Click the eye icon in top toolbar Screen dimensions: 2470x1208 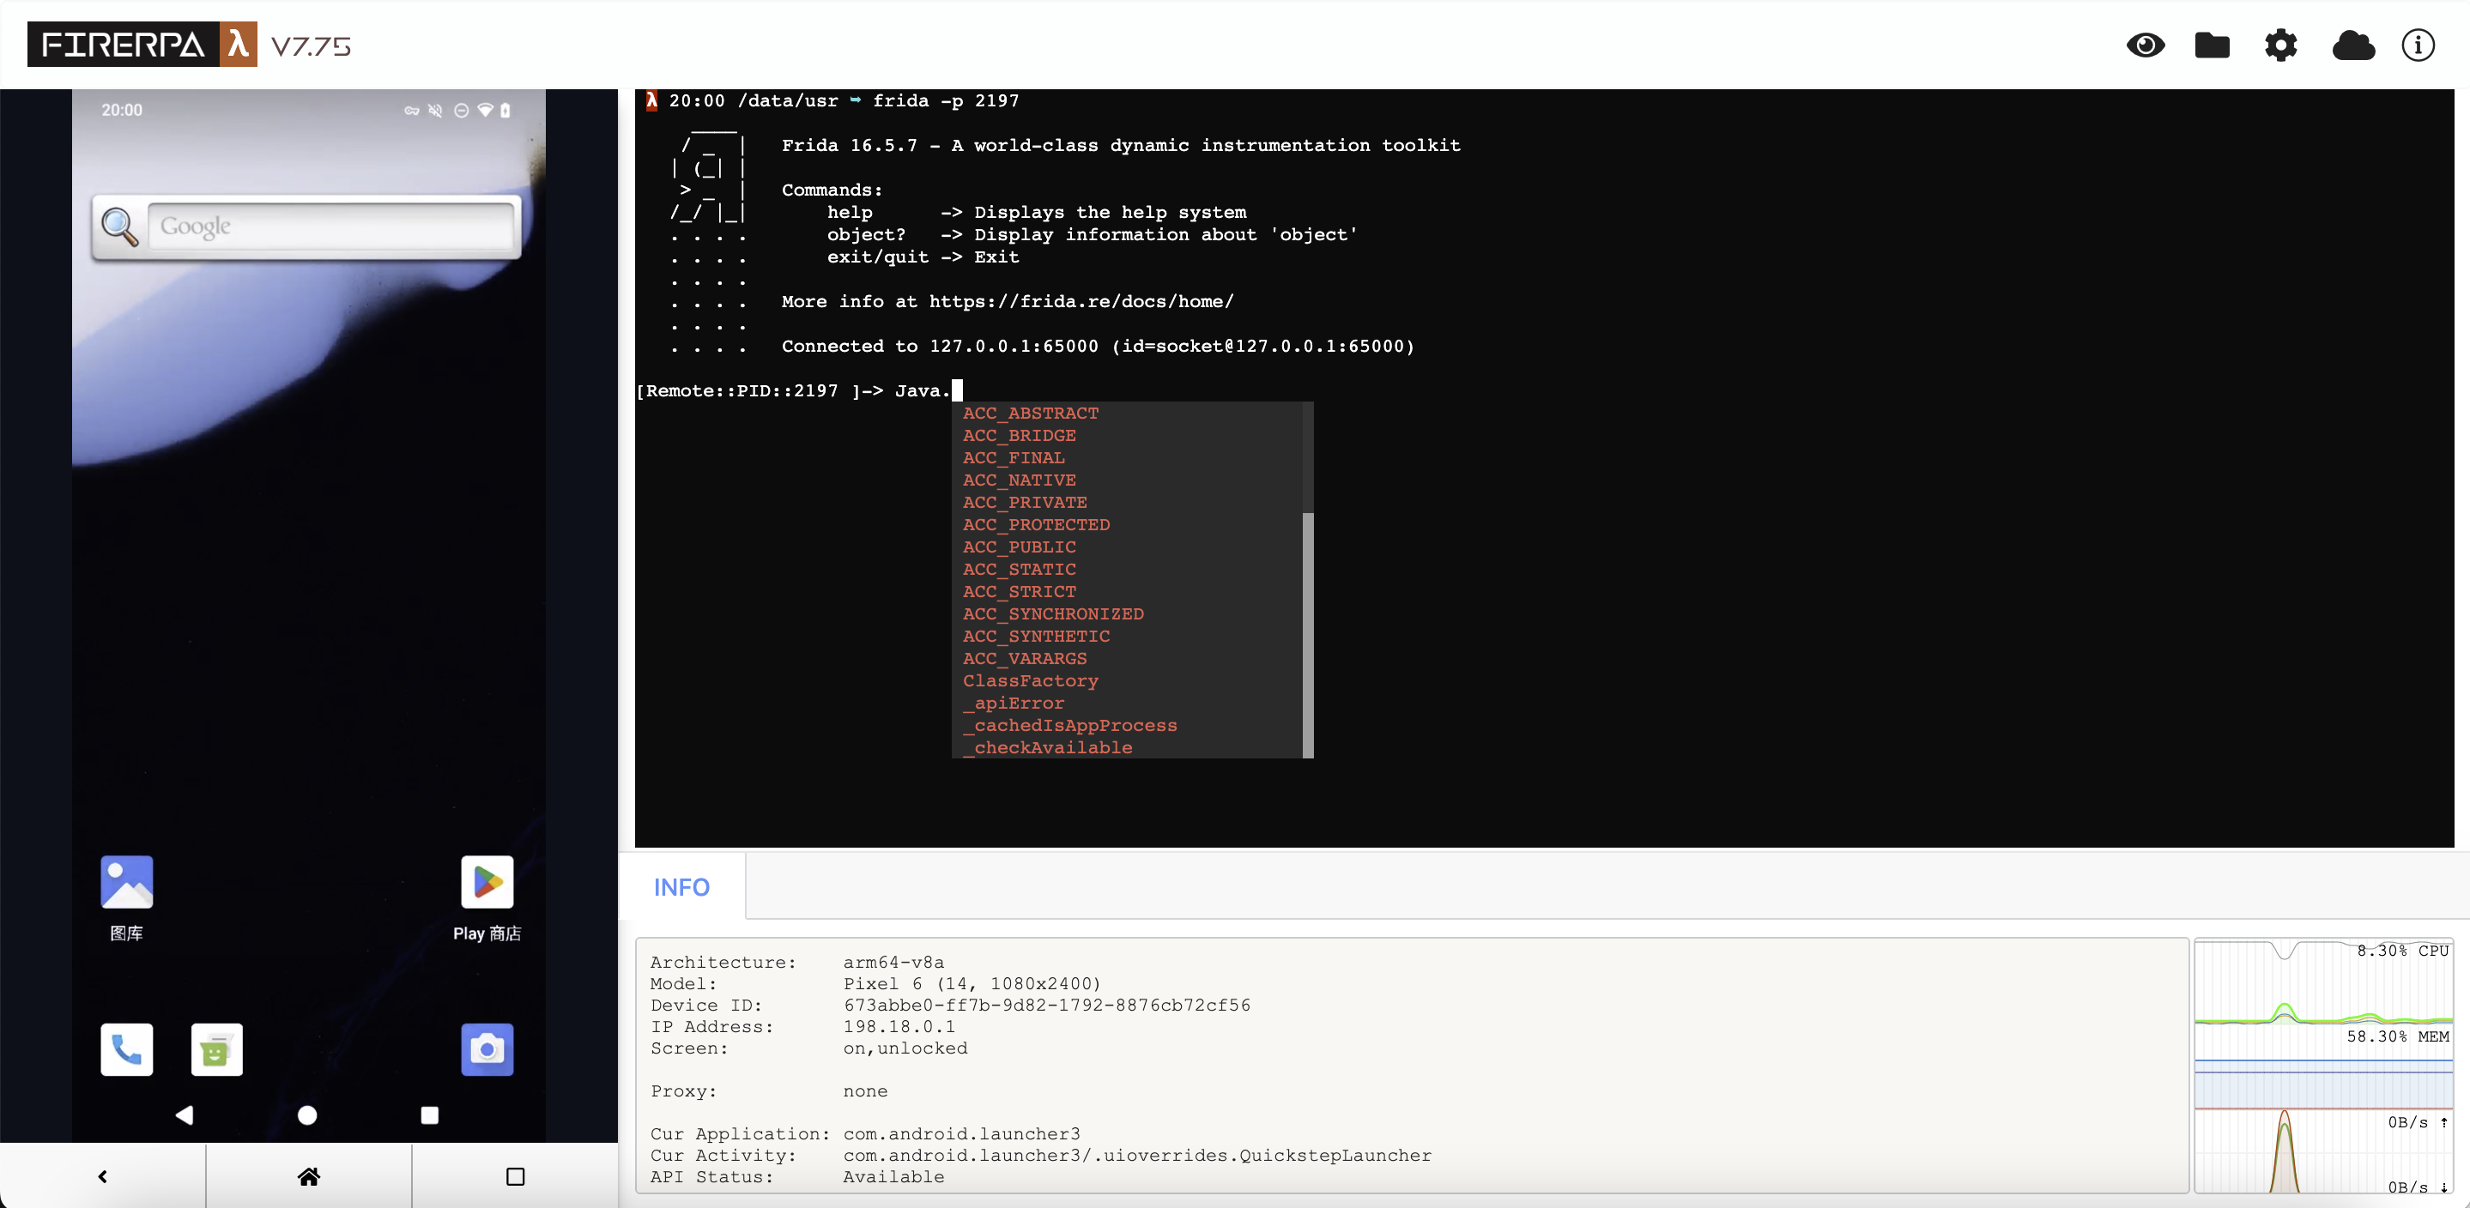pyautogui.click(x=2145, y=45)
